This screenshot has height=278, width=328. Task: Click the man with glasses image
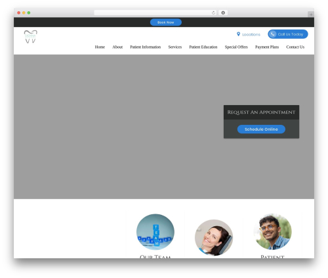click(x=272, y=232)
